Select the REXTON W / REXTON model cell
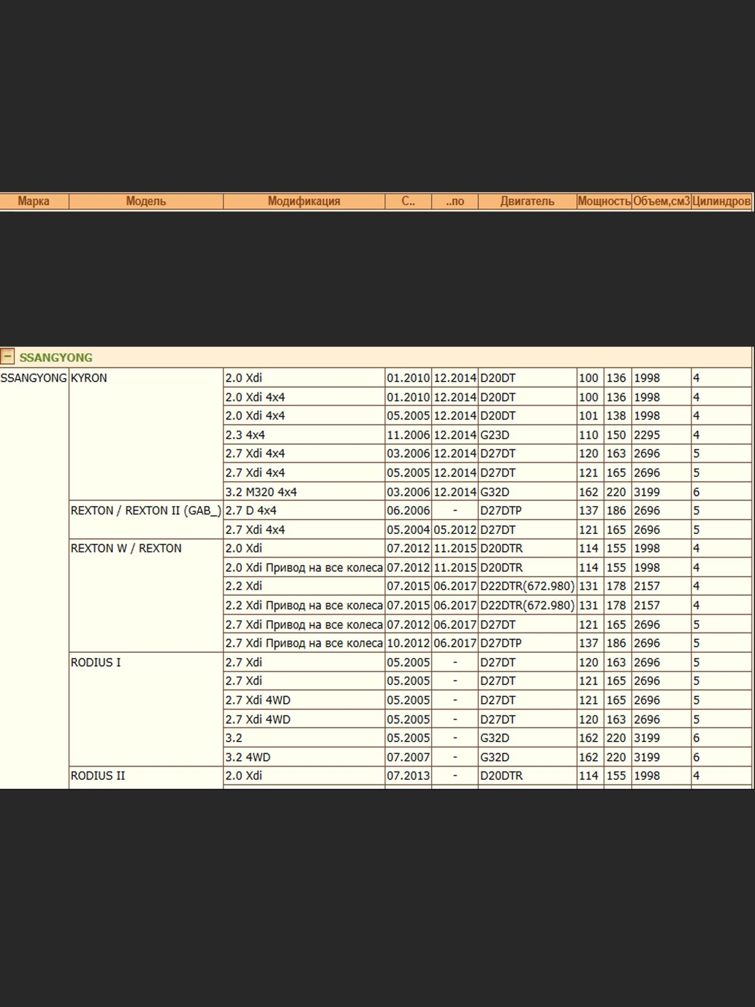 125,549
